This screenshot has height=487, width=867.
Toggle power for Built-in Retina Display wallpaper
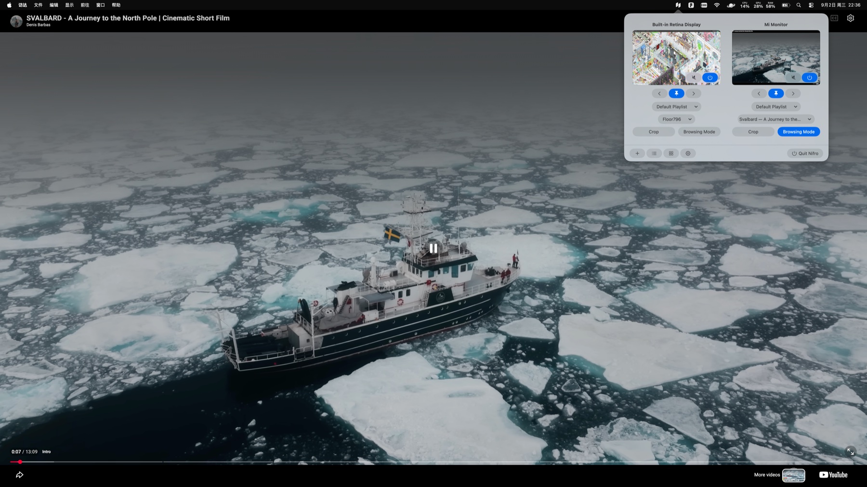[710, 77]
